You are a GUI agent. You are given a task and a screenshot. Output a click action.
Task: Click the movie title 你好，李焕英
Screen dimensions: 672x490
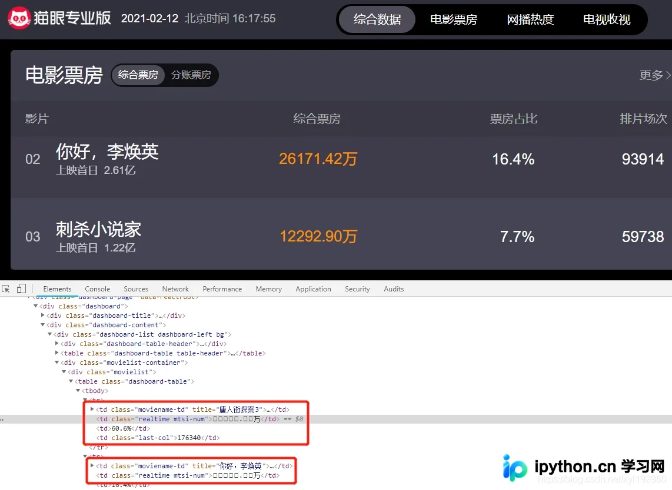tap(107, 152)
